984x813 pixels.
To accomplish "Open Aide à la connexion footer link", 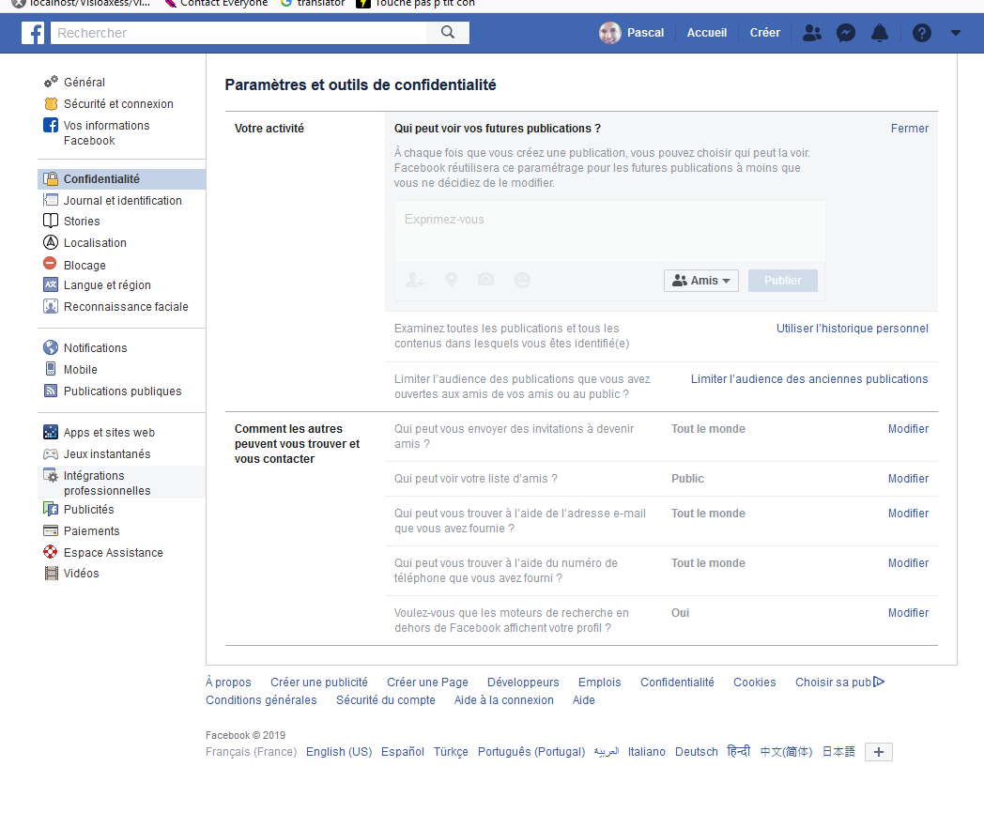I will click(504, 700).
